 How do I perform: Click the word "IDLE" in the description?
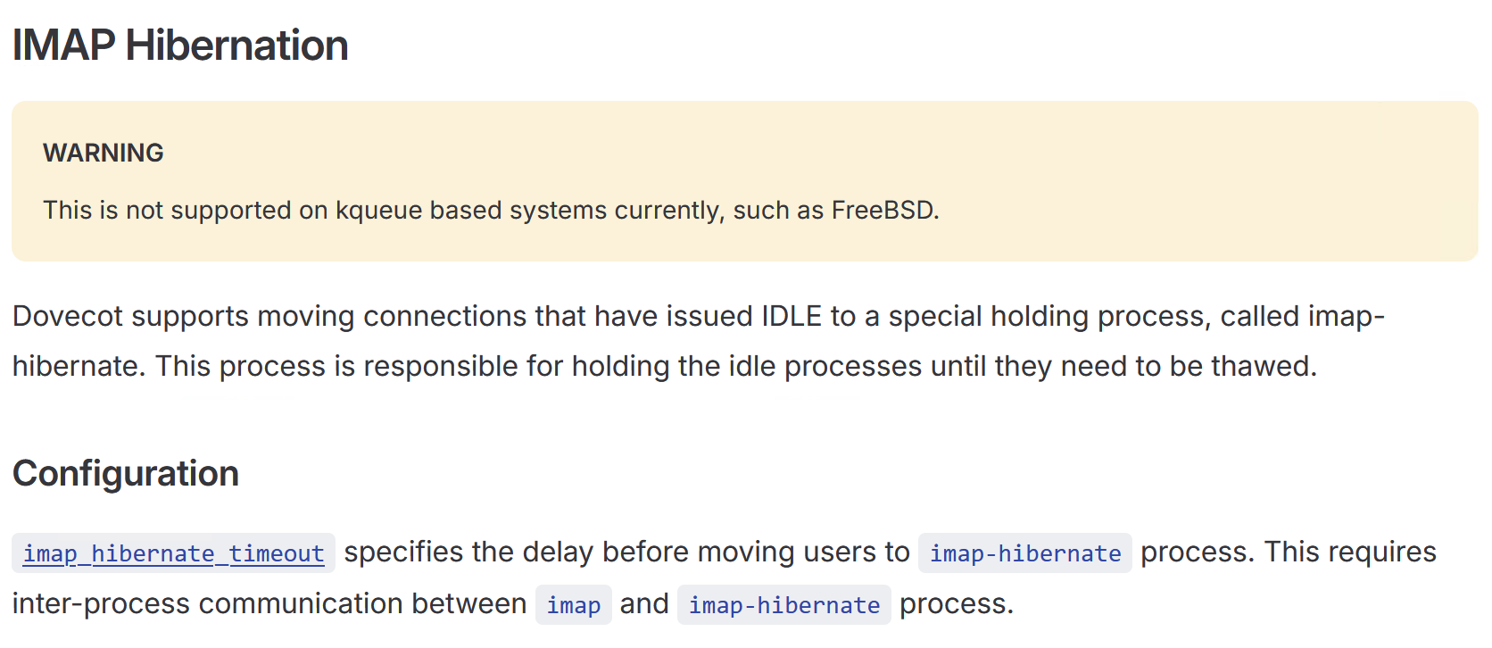(x=791, y=317)
